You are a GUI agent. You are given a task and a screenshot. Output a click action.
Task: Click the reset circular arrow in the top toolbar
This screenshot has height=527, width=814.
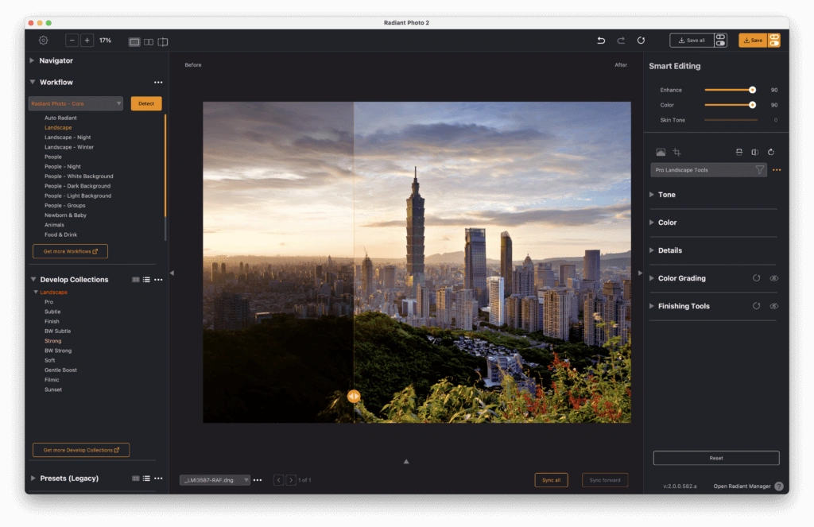(x=641, y=41)
